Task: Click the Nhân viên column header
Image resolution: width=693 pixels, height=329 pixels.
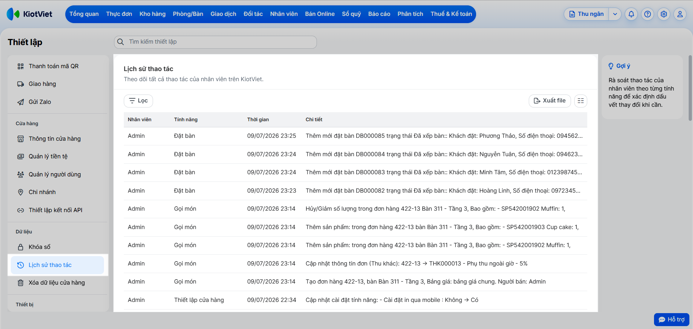Action: (x=140, y=120)
